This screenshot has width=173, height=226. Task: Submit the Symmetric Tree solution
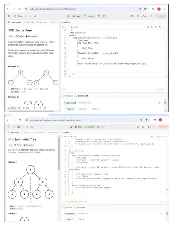[x=89, y=127]
